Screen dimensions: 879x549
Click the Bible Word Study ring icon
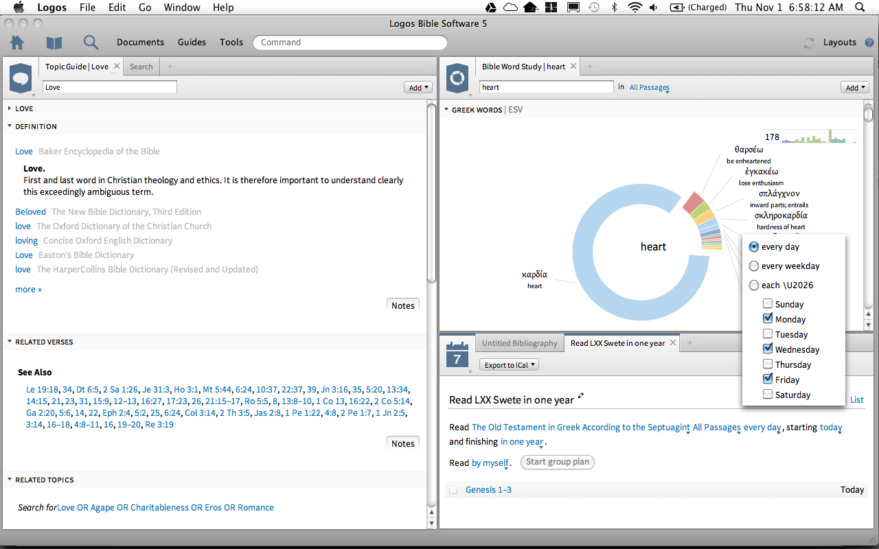click(x=457, y=78)
